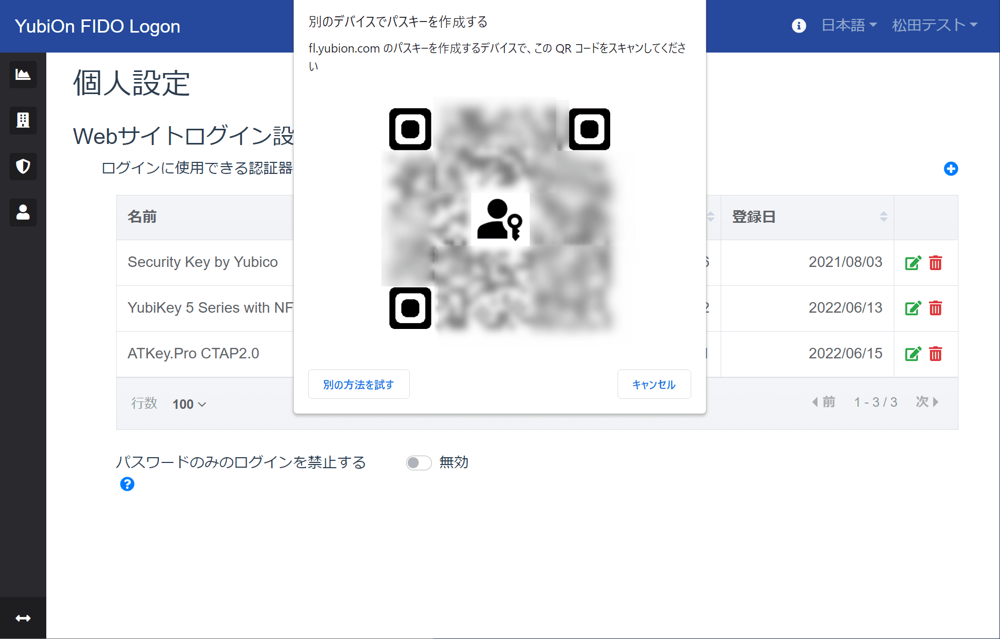Delete the Security Key by Yubico entry
Viewport: 1000px width, 639px height.
point(935,263)
